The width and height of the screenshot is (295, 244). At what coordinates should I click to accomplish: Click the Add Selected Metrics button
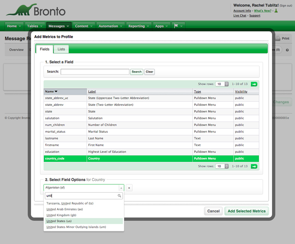tap(246, 211)
